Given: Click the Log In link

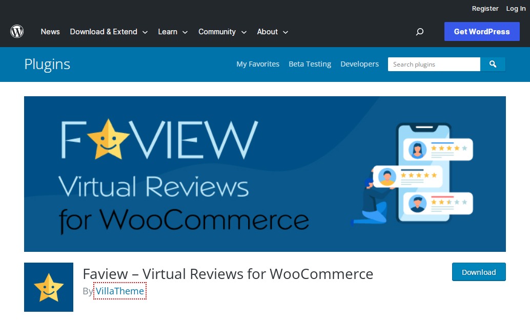Looking at the screenshot, I should [x=516, y=8].
